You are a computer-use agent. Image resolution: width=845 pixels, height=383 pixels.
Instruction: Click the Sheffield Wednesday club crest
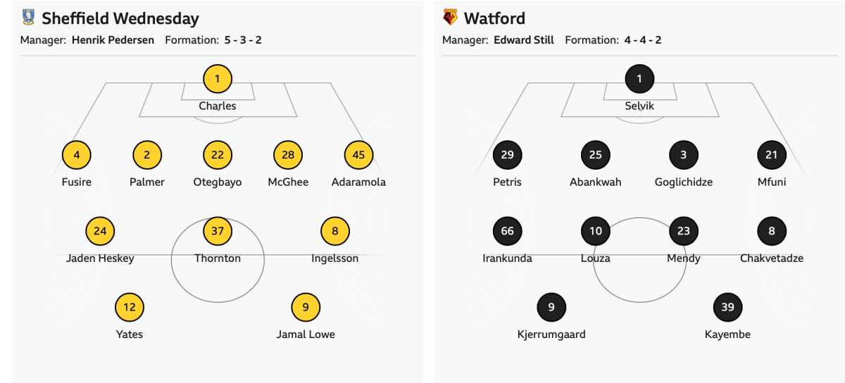28,18
